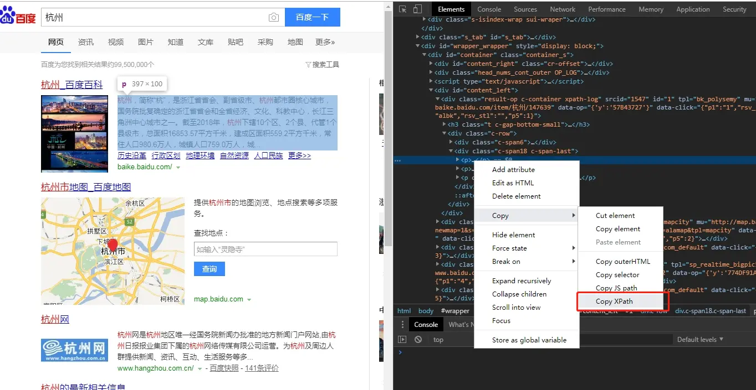Image resolution: width=756 pixels, height=390 pixels.
Task: Click the search-by-image camera icon in the search box
Action: (274, 17)
